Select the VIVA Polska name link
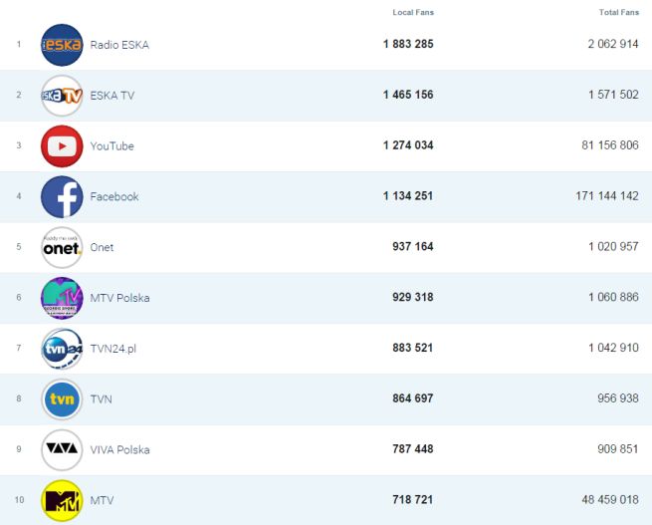 [x=119, y=450]
